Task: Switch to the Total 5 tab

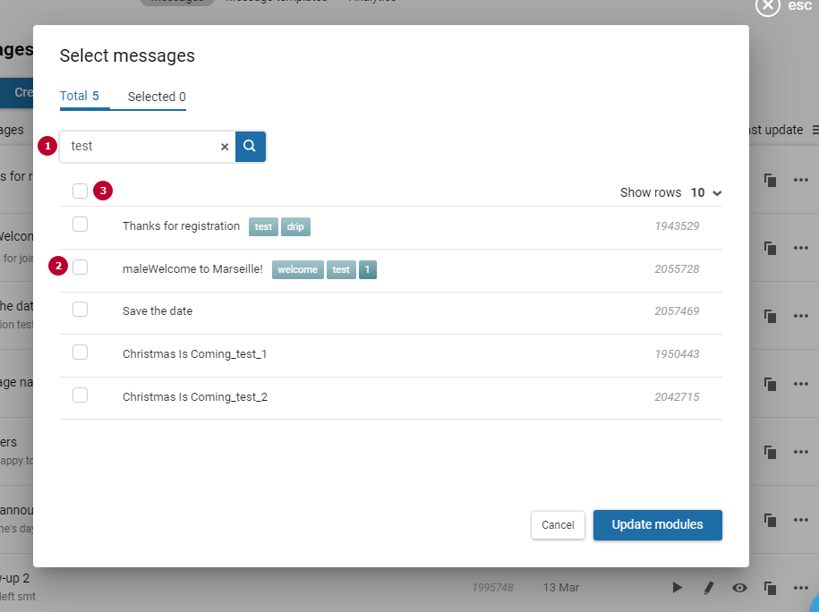Action: pos(80,96)
